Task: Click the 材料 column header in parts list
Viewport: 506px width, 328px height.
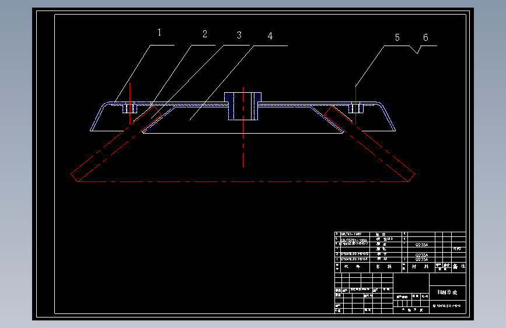Action: tap(420, 267)
